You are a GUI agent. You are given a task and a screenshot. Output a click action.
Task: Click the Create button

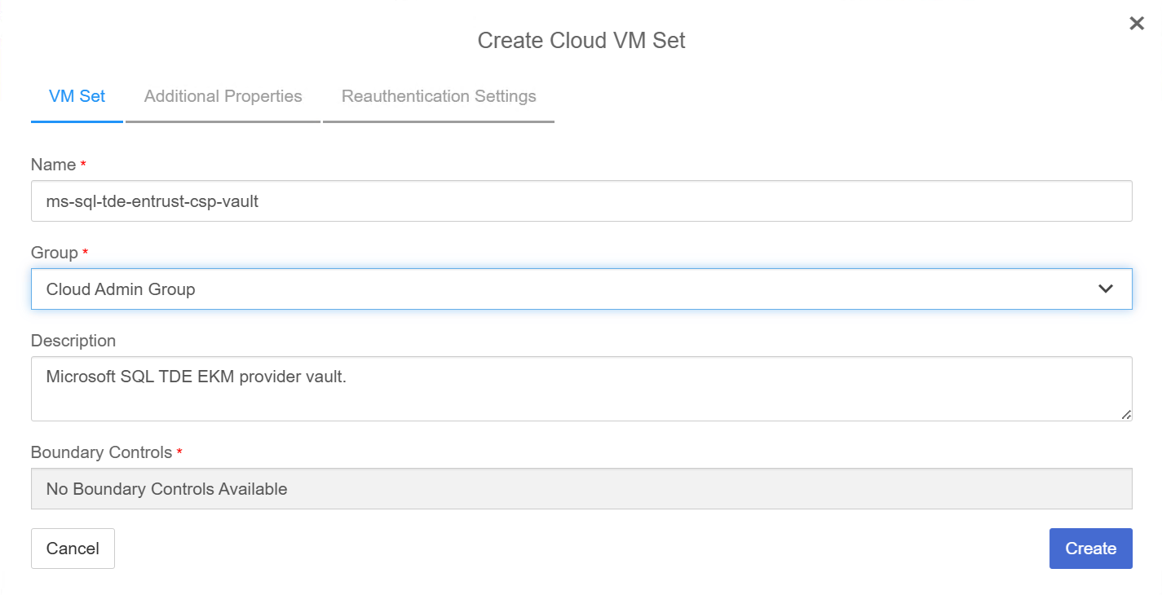pyautogui.click(x=1090, y=548)
